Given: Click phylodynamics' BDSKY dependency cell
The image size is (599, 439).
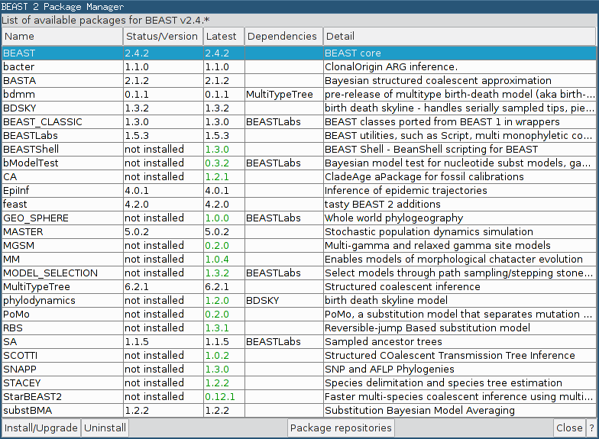Looking at the screenshot, I should coord(283,301).
